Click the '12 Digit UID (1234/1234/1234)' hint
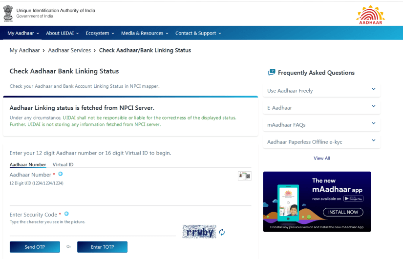The height and width of the screenshot is (259, 403). click(37, 183)
